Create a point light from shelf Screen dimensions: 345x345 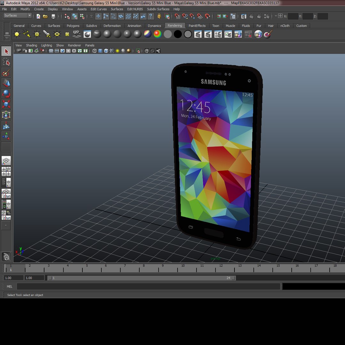coord(37,34)
